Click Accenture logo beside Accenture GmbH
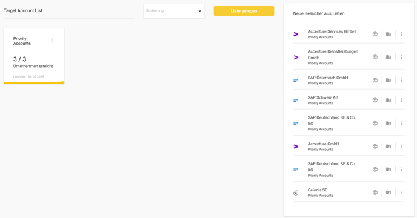 [x=296, y=147]
